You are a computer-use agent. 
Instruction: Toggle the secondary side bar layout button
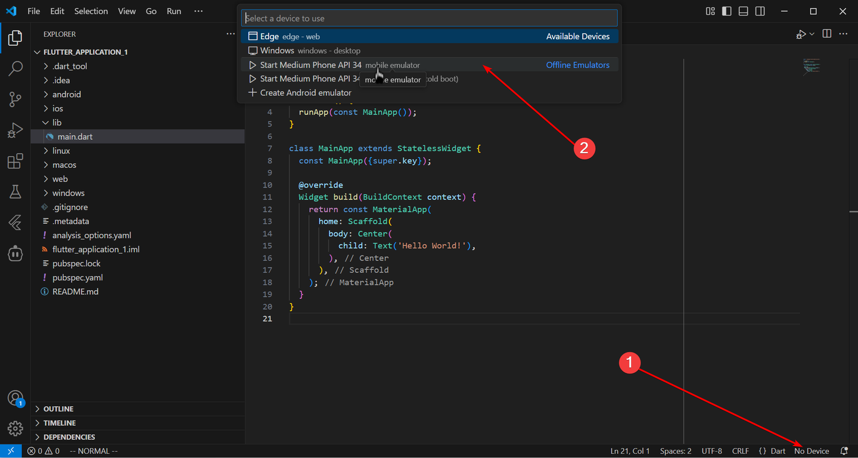[x=760, y=11]
